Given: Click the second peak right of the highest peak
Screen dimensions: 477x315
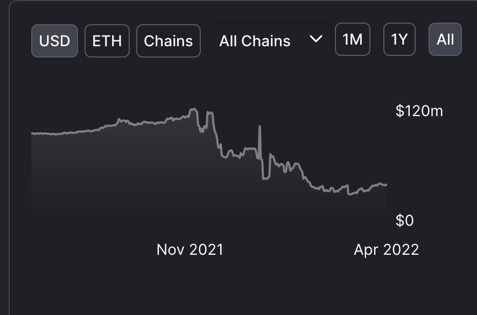Looking at the screenshot, I should point(209,113).
